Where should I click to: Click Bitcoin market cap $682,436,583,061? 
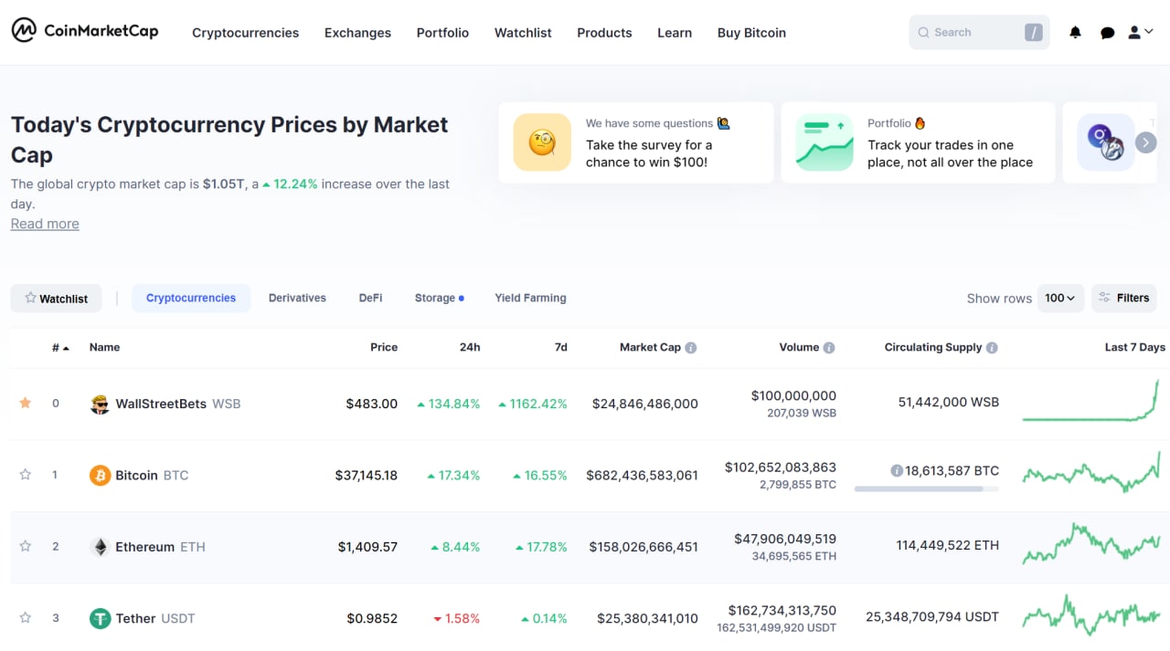tap(642, 476)
